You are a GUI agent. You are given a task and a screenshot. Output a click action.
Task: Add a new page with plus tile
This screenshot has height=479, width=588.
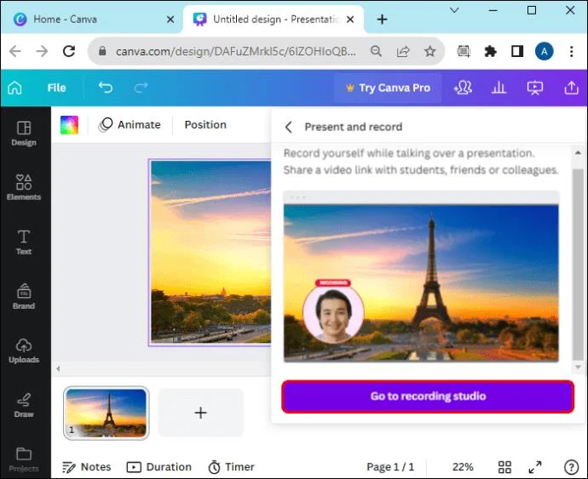click(x=200, y=413)
